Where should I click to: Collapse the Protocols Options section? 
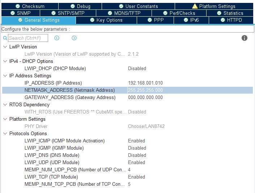tap(5, 133)
